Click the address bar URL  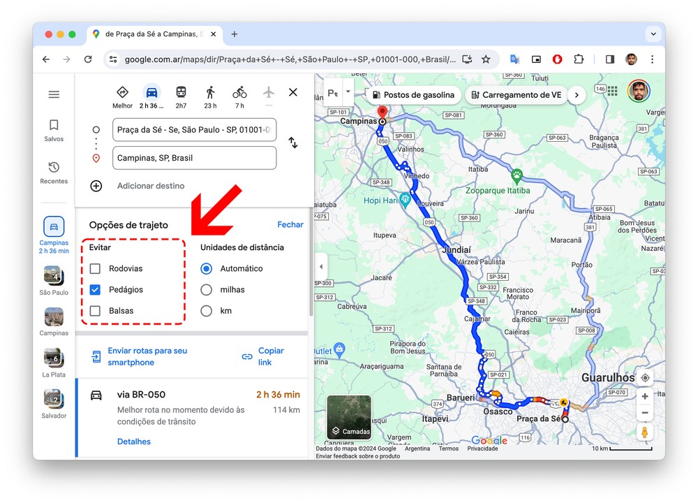point(290,59)
